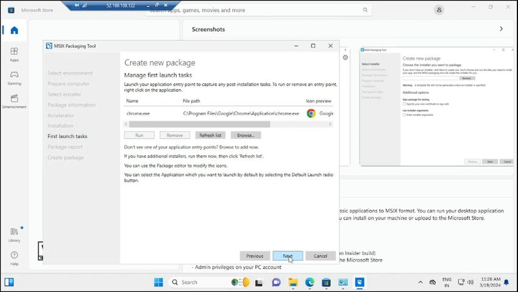Click the File path column header

pyautogui.click(x=191, y=101)
